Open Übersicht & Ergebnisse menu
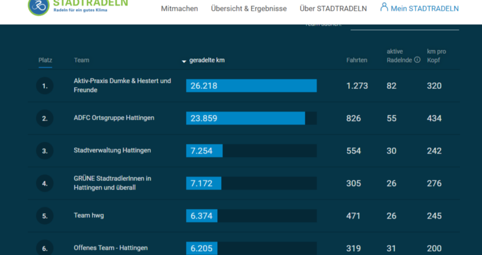The height and width of the screenshot is (255, 482). click(249, 8)
